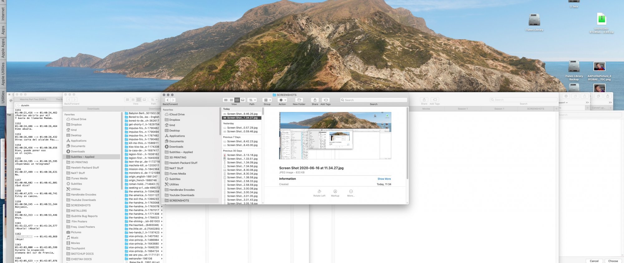This screenshot has height=263, width=624.
Task: Switch the Downloads window to list view
Action: (x=133, y=100)
